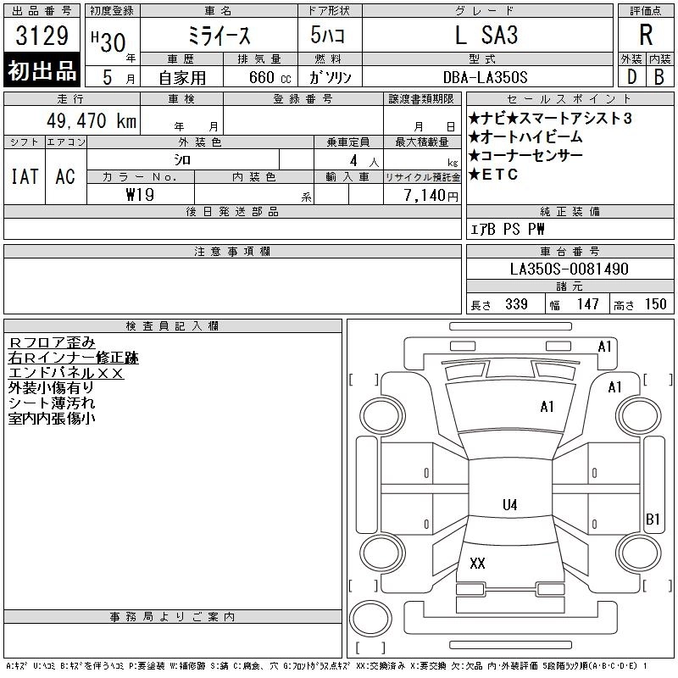Select the overall grade R score
Screen dimensions: 678x678
tap(645, 35)
